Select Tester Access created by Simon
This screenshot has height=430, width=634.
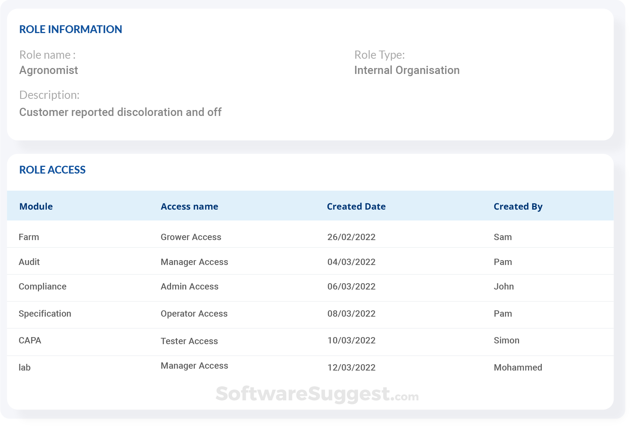189,341
